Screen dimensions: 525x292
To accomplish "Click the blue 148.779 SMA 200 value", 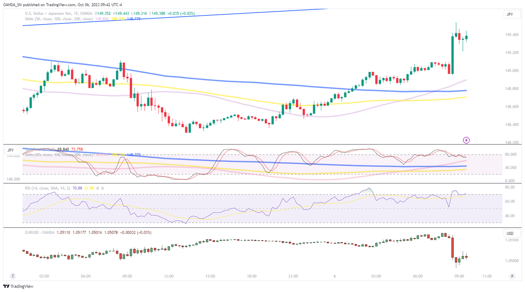I will (x=133, y=19).
